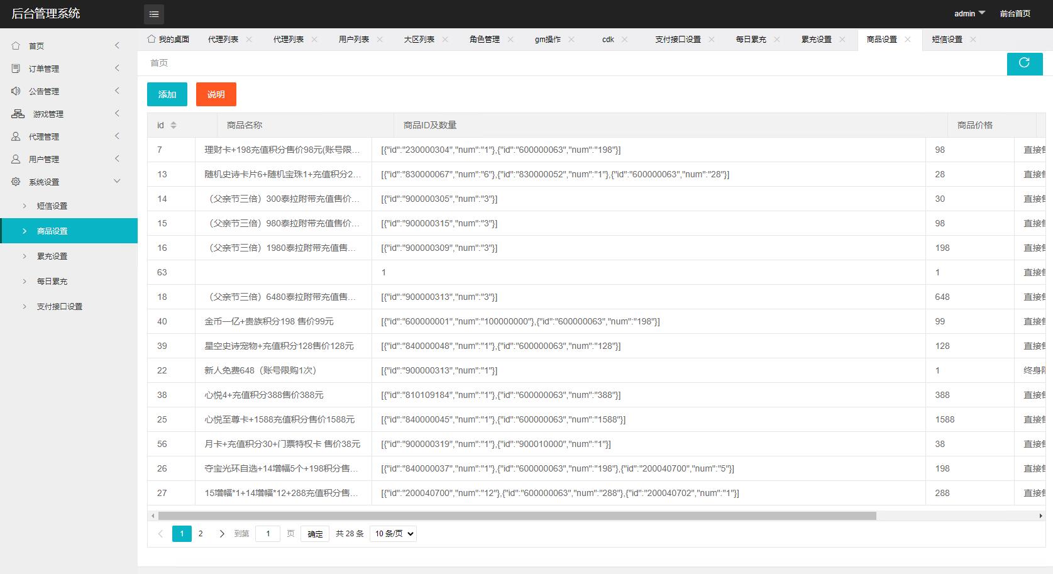
Task: Close the 短信设置 tab
Action: click(x=973, y=39)
